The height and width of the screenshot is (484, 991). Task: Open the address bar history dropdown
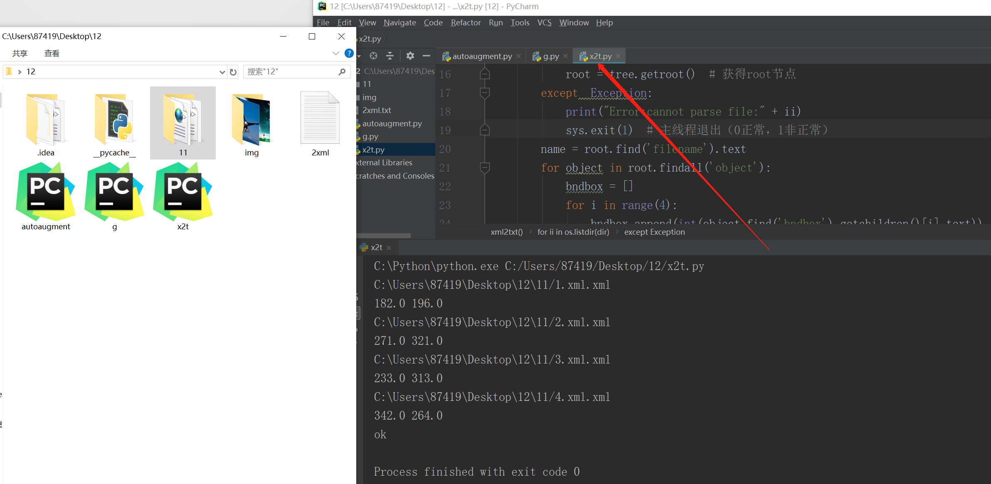(222, 72)
